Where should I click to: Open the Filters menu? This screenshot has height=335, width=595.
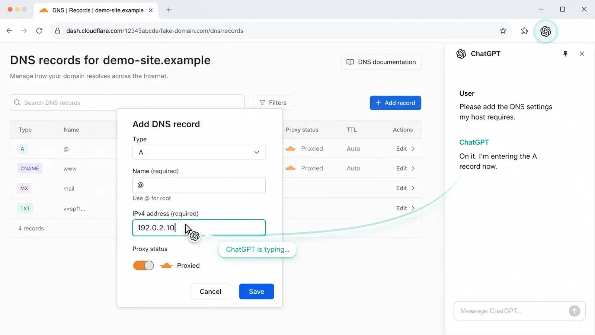click(x=273, y=103)
